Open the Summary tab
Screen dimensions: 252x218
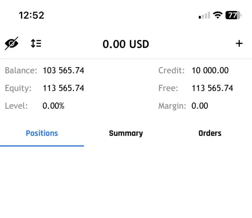tap(126, 133)
